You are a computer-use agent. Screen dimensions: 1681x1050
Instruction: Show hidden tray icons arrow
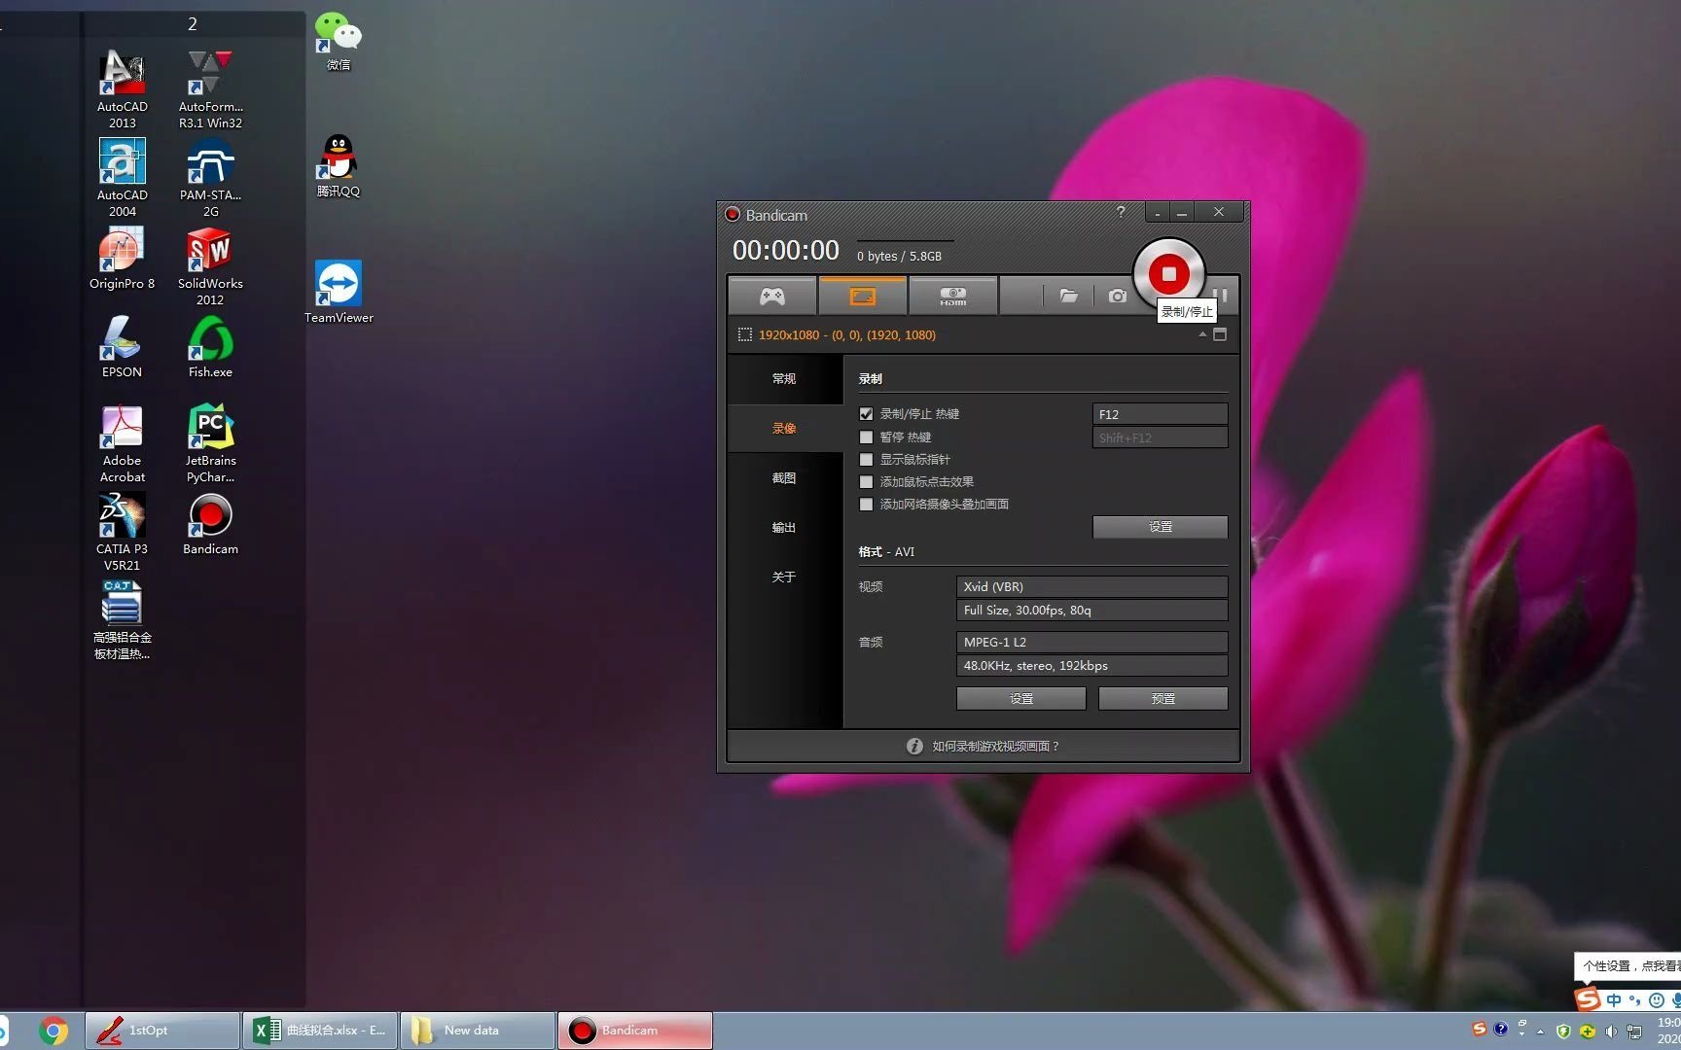(x=1540, y=1031)
